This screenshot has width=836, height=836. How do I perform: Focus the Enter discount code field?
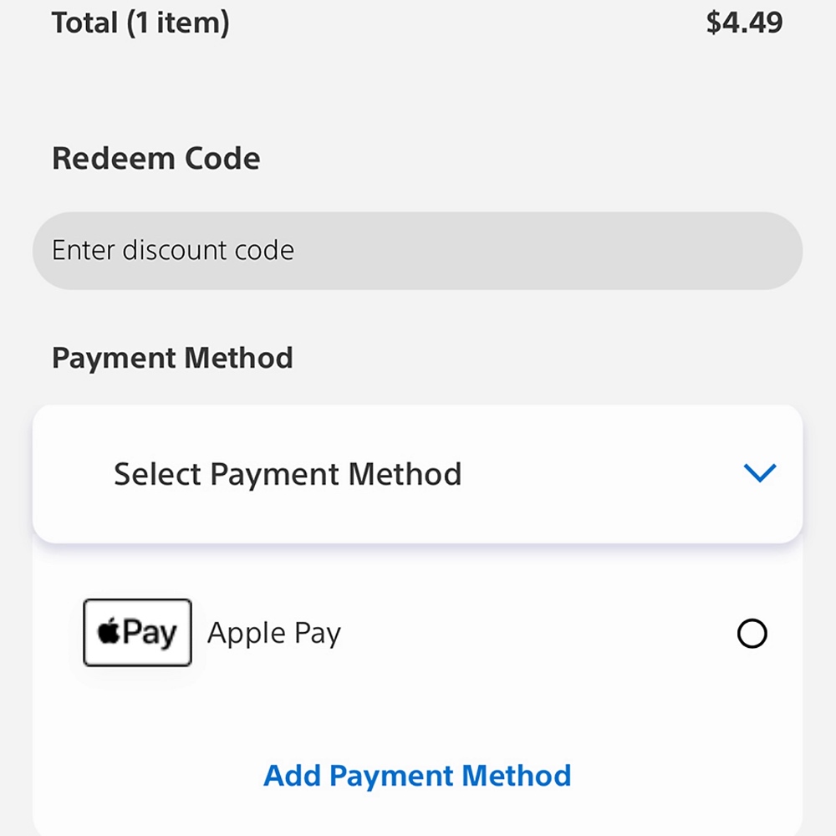point(417,251)
